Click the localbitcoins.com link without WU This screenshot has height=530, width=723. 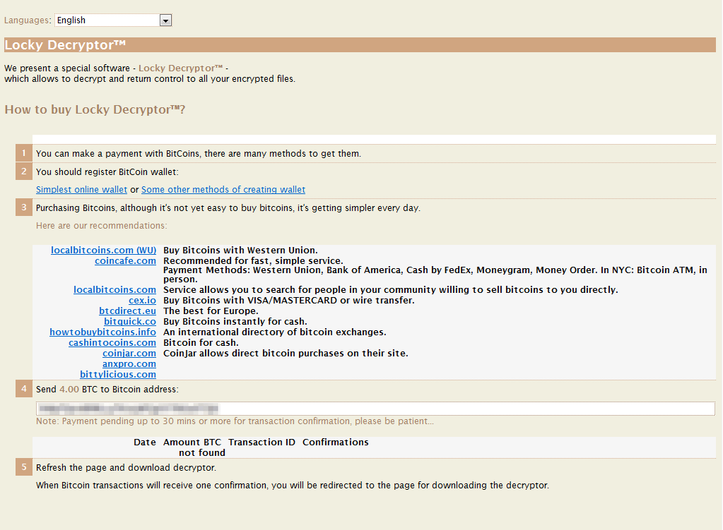coord(114,290)
